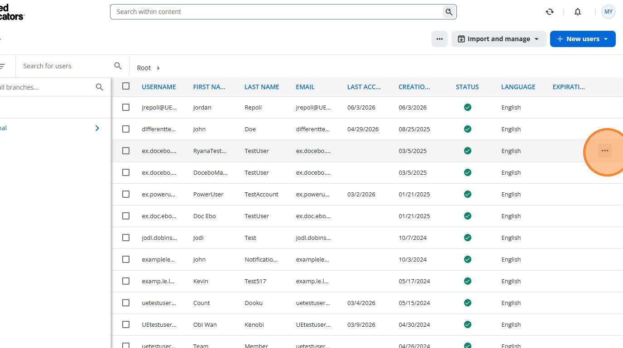Open the notifications bell
The height and width of the screenshot is (348, 623).
578,12
